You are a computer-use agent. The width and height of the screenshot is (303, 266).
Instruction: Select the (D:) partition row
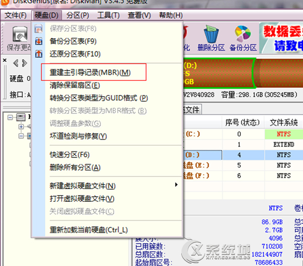243,155
